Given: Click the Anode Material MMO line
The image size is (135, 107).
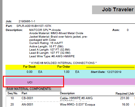Looking at the screenshot, I should [56, 33].
